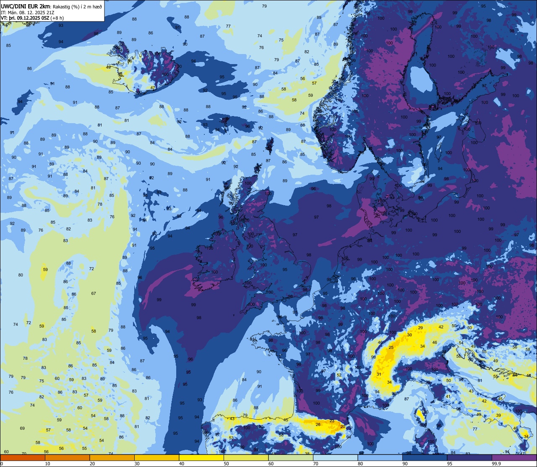
Task: Select the 90–95 dark blue legend segment
Action: tap(425, 457)
